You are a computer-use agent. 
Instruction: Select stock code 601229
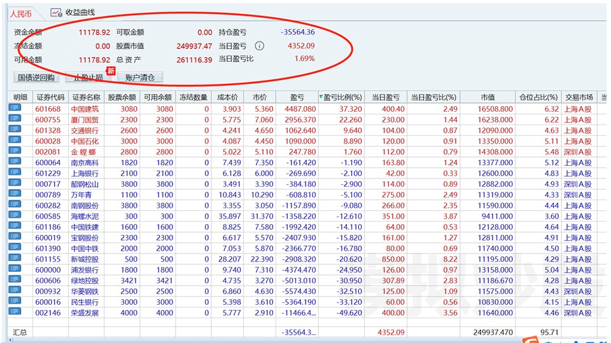pyautogui.click(x=48, y=173)
